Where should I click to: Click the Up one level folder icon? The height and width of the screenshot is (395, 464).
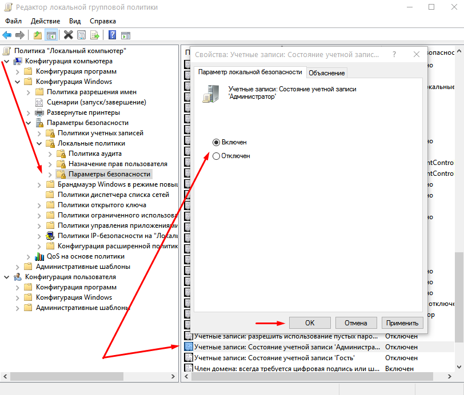click(x=38, y=35)
